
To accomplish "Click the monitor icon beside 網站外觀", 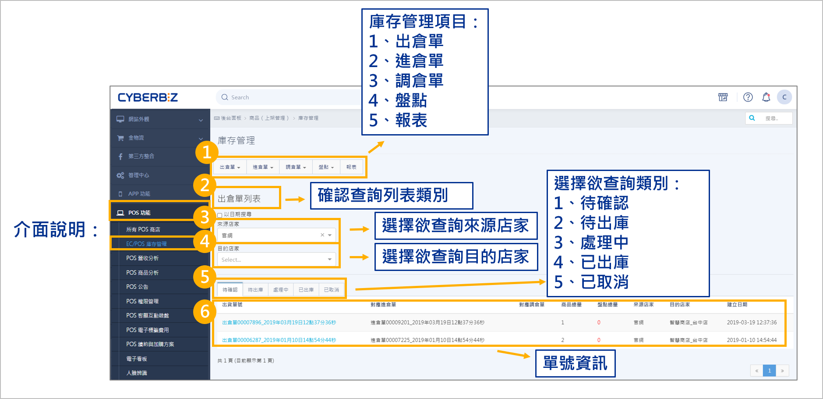I will (x=120, y=119).
